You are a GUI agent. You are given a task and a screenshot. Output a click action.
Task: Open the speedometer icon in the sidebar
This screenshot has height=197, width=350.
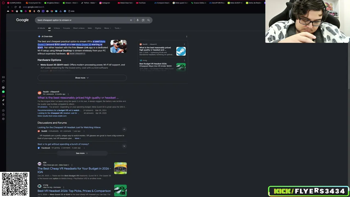3,81
